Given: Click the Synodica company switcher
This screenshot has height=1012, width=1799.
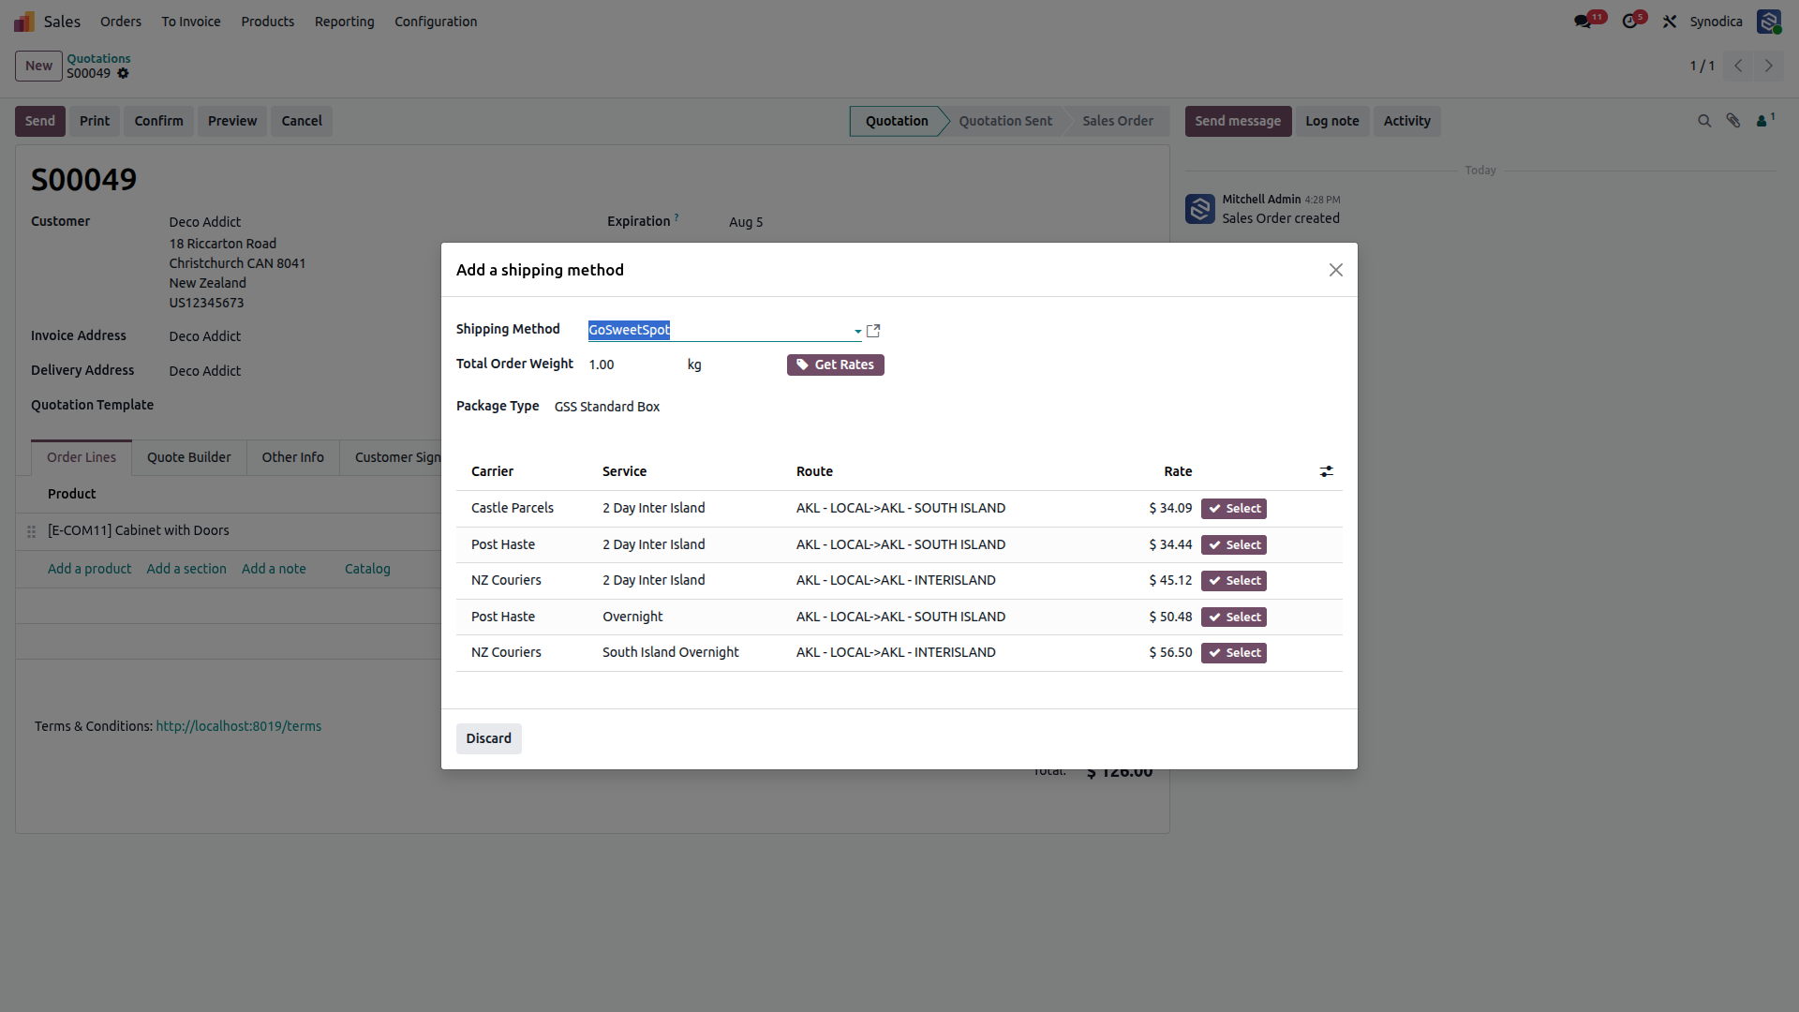Looking at the screenshot, I should tap(1716, 22).
